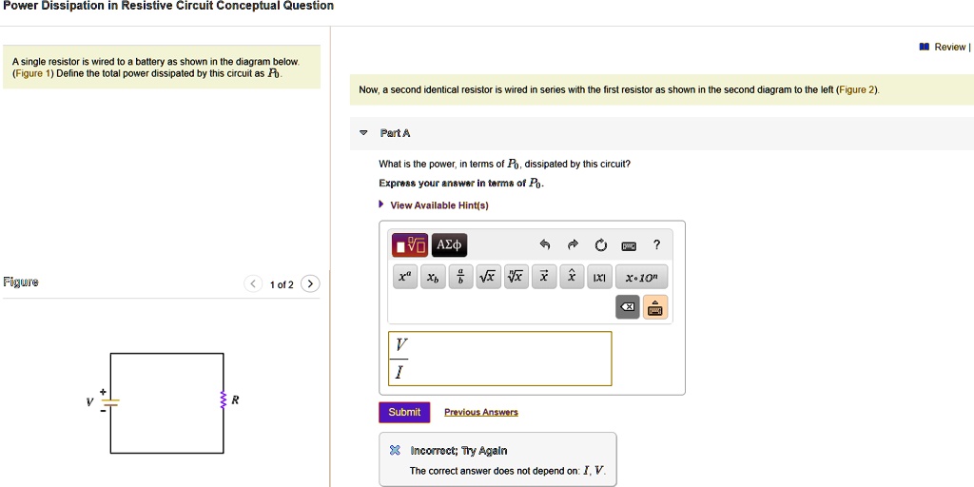Viewport: 974px width, 487px height.
Task: Collapse the Part A section
Action: coord(363,133)
